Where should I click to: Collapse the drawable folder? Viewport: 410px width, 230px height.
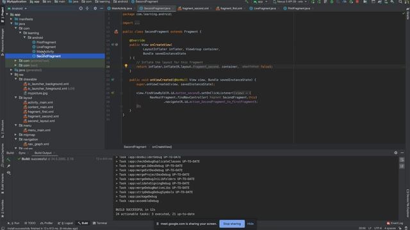[16, 79]
